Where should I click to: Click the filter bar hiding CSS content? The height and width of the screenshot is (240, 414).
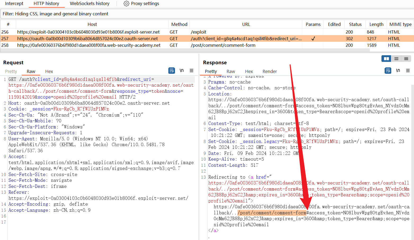click(x=207, y=14)
